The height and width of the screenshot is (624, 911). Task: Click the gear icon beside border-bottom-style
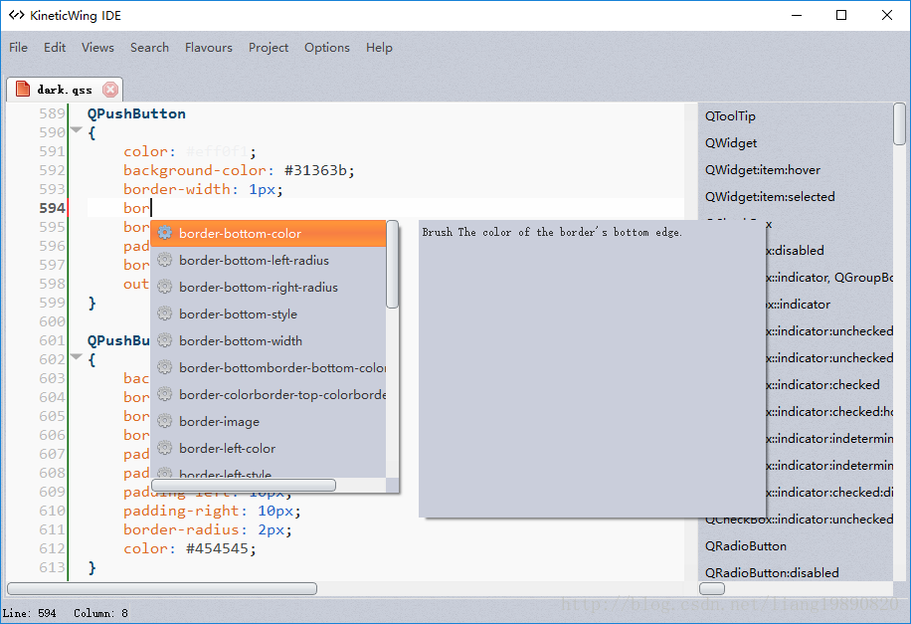click(165, 313)
